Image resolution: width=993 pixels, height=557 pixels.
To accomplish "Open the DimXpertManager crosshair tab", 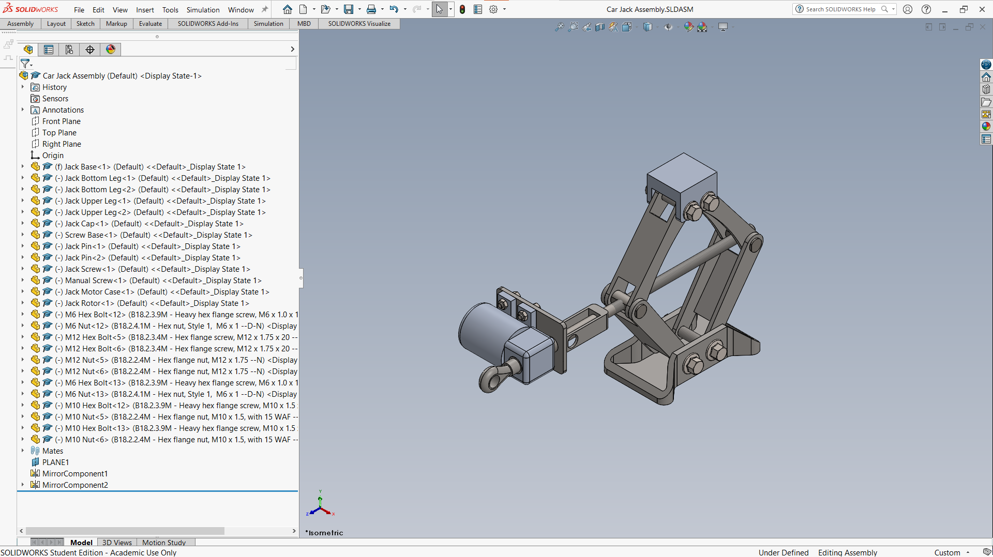I will 90,49.
